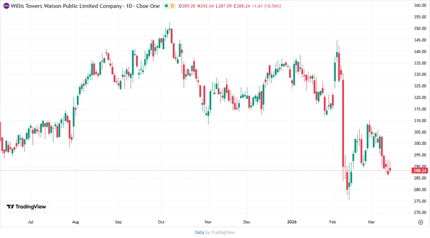Click the green market status dot

166,6
